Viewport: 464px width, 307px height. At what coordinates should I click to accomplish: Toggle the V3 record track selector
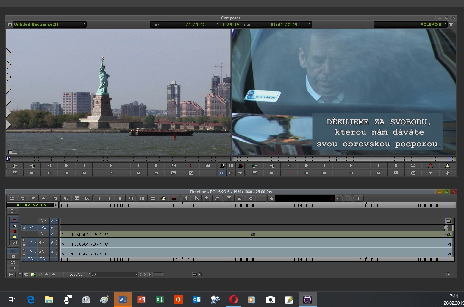pos(43,221)
